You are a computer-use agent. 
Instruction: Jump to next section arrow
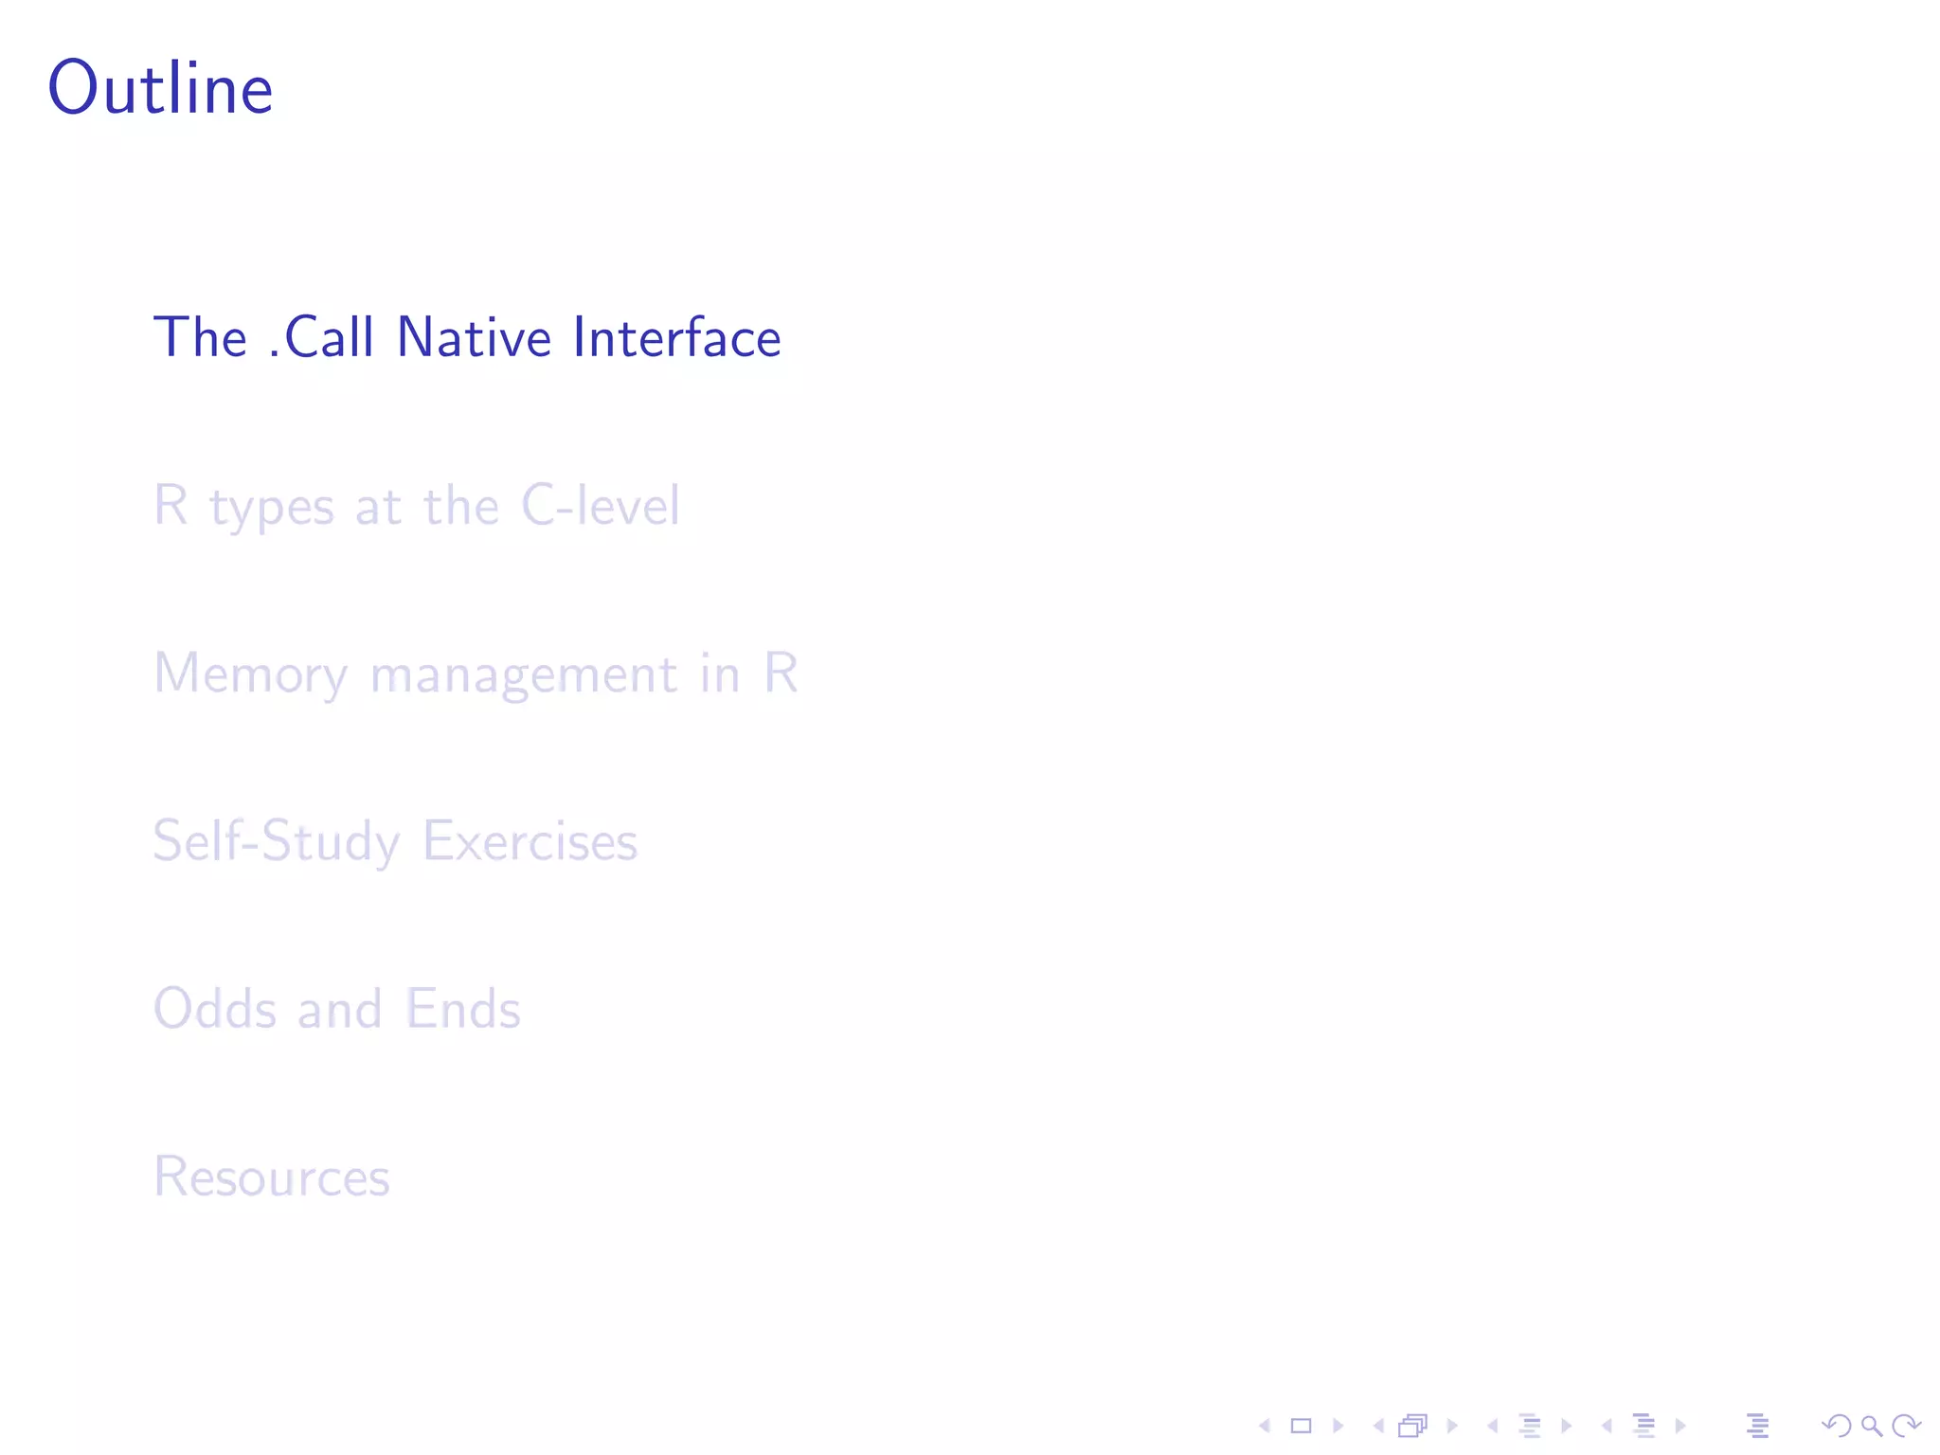1680,1426
